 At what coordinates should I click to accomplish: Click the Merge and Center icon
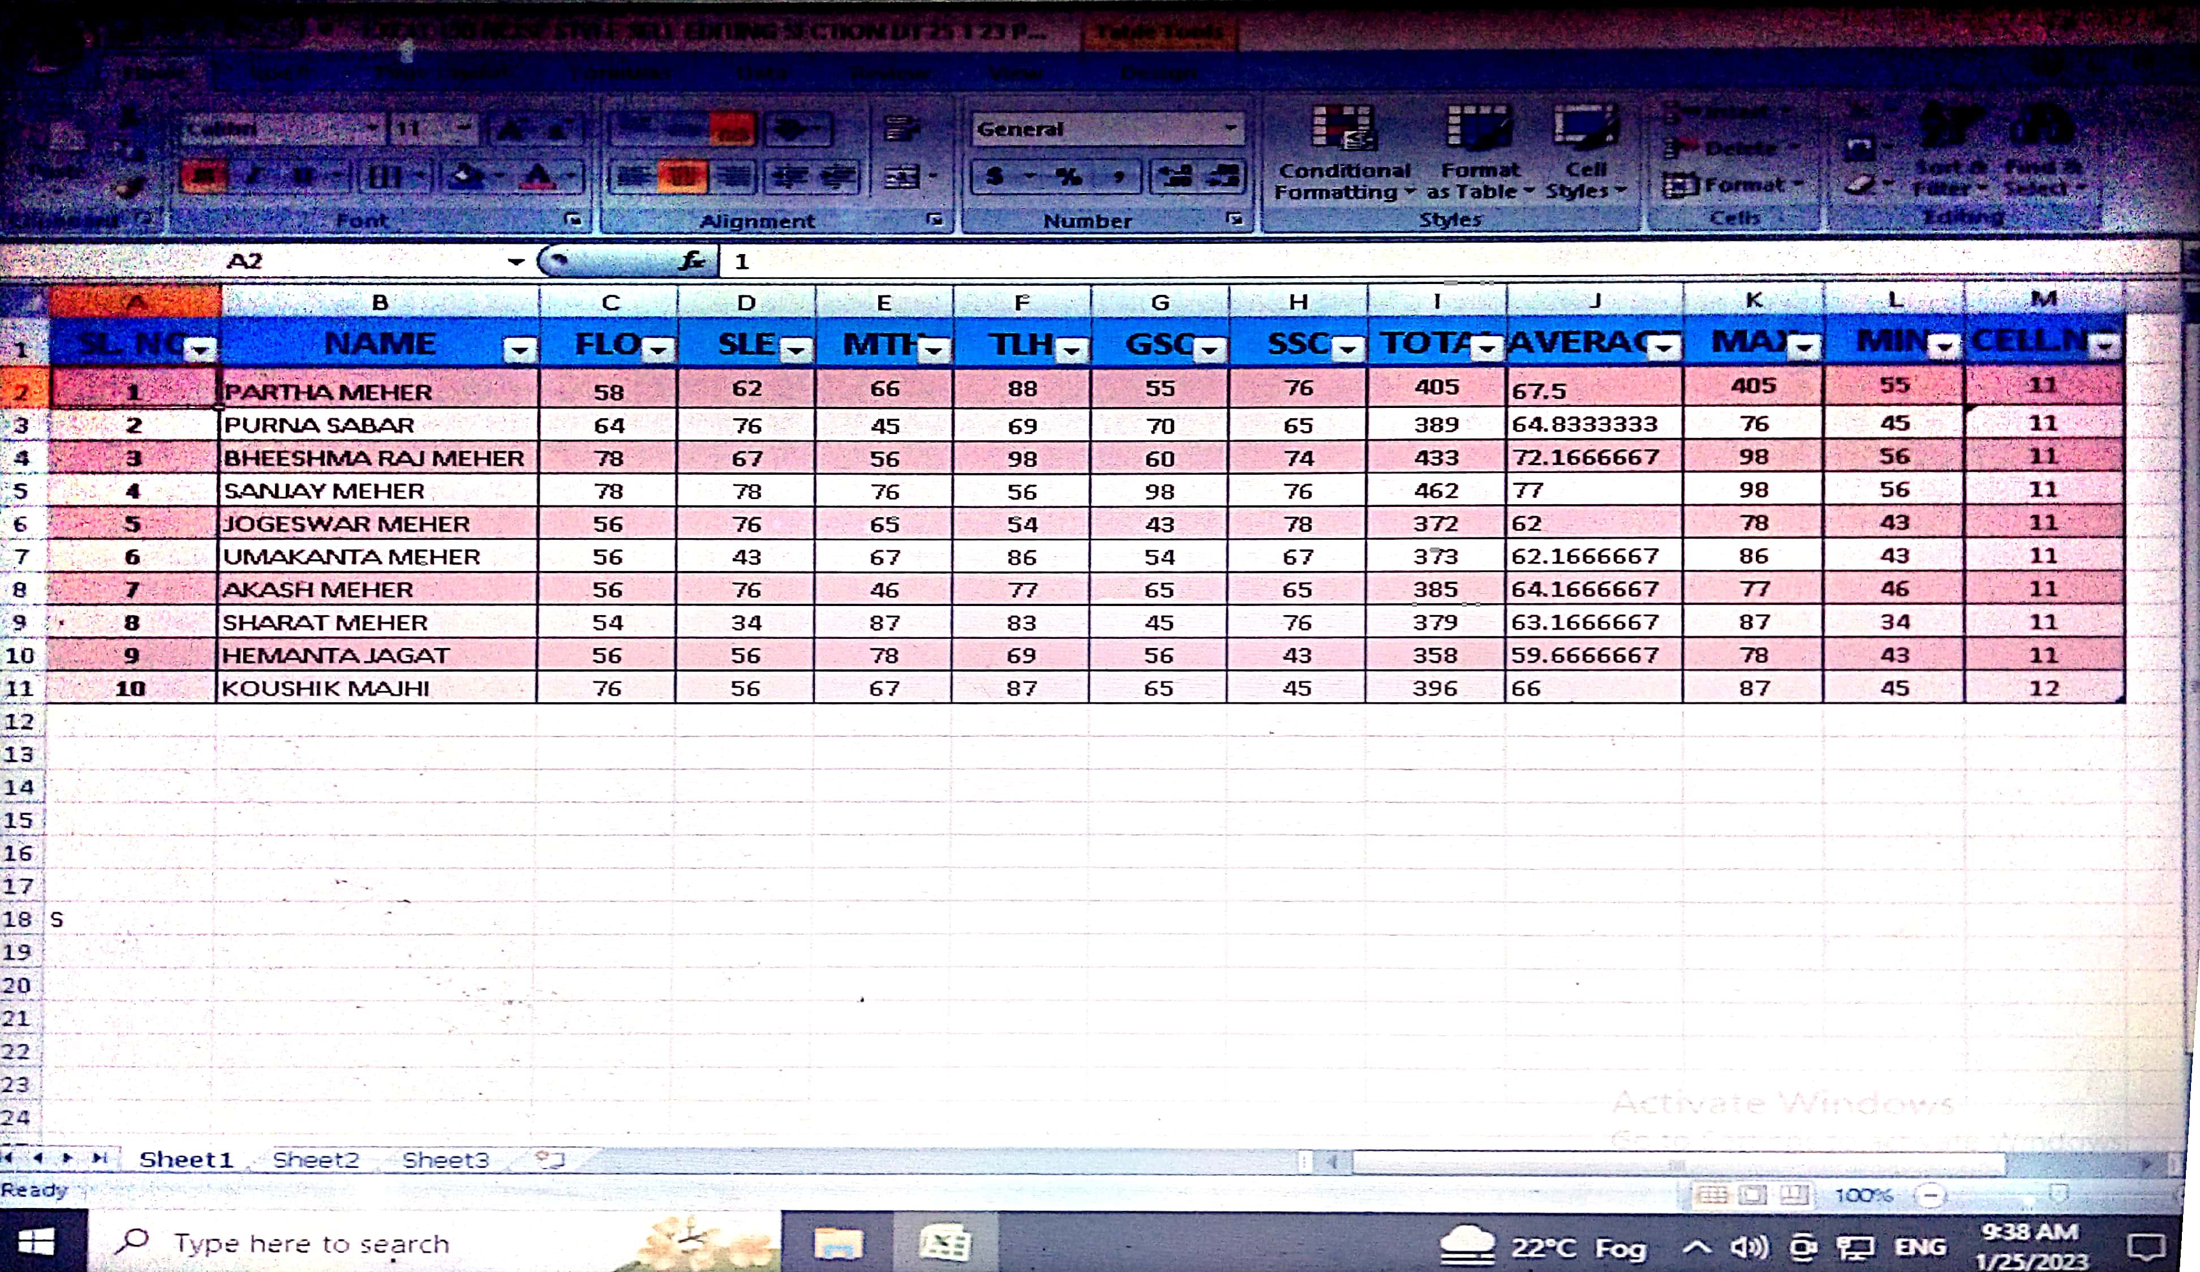click(902, 177)
